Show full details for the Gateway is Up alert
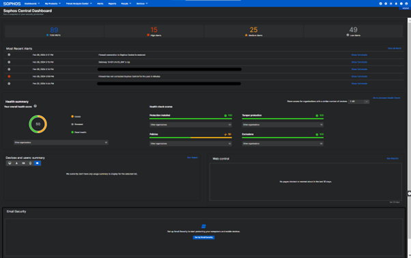This screenshot has height=258, width=411. [359, 62]
